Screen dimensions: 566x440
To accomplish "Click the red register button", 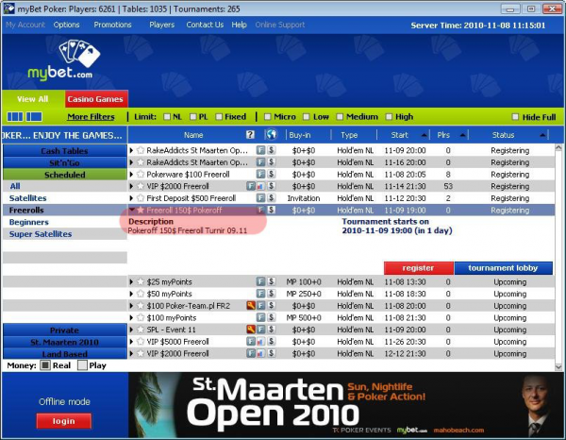I will point(418,268).
